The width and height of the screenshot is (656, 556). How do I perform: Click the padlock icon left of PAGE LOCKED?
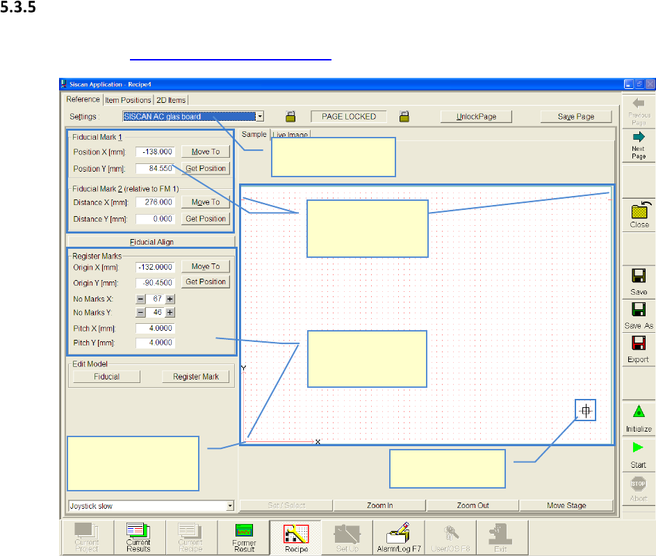pyautogui.click(x=290, y=116)
